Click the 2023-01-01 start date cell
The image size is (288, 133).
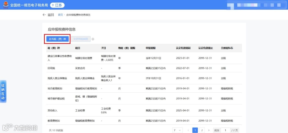tap(183, 58)
